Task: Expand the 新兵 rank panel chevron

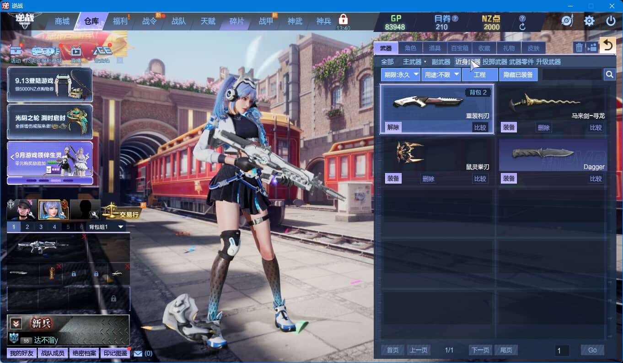Action: [x=16, y=324]
